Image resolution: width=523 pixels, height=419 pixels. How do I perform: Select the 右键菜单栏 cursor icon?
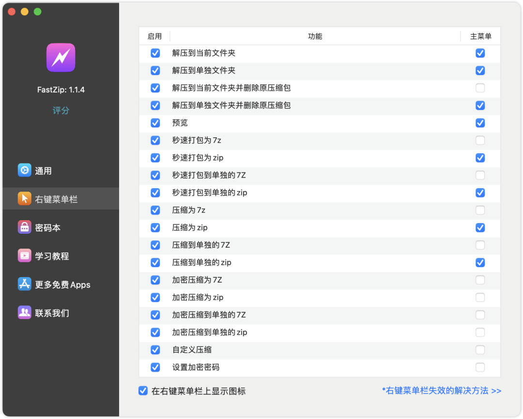[25, 199]
